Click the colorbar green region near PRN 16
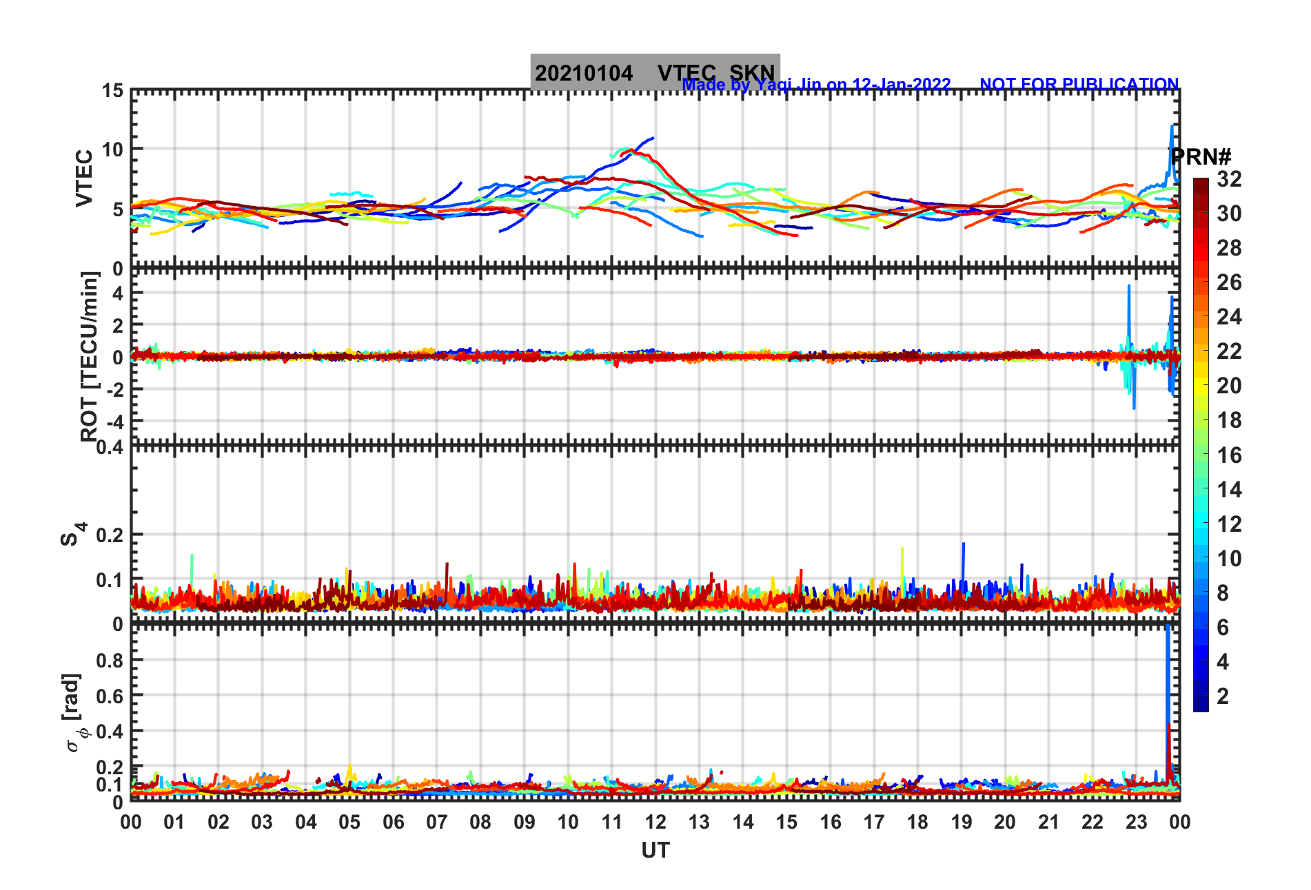This screenshot has height=890, width=1311. (x=1201, y=455)
